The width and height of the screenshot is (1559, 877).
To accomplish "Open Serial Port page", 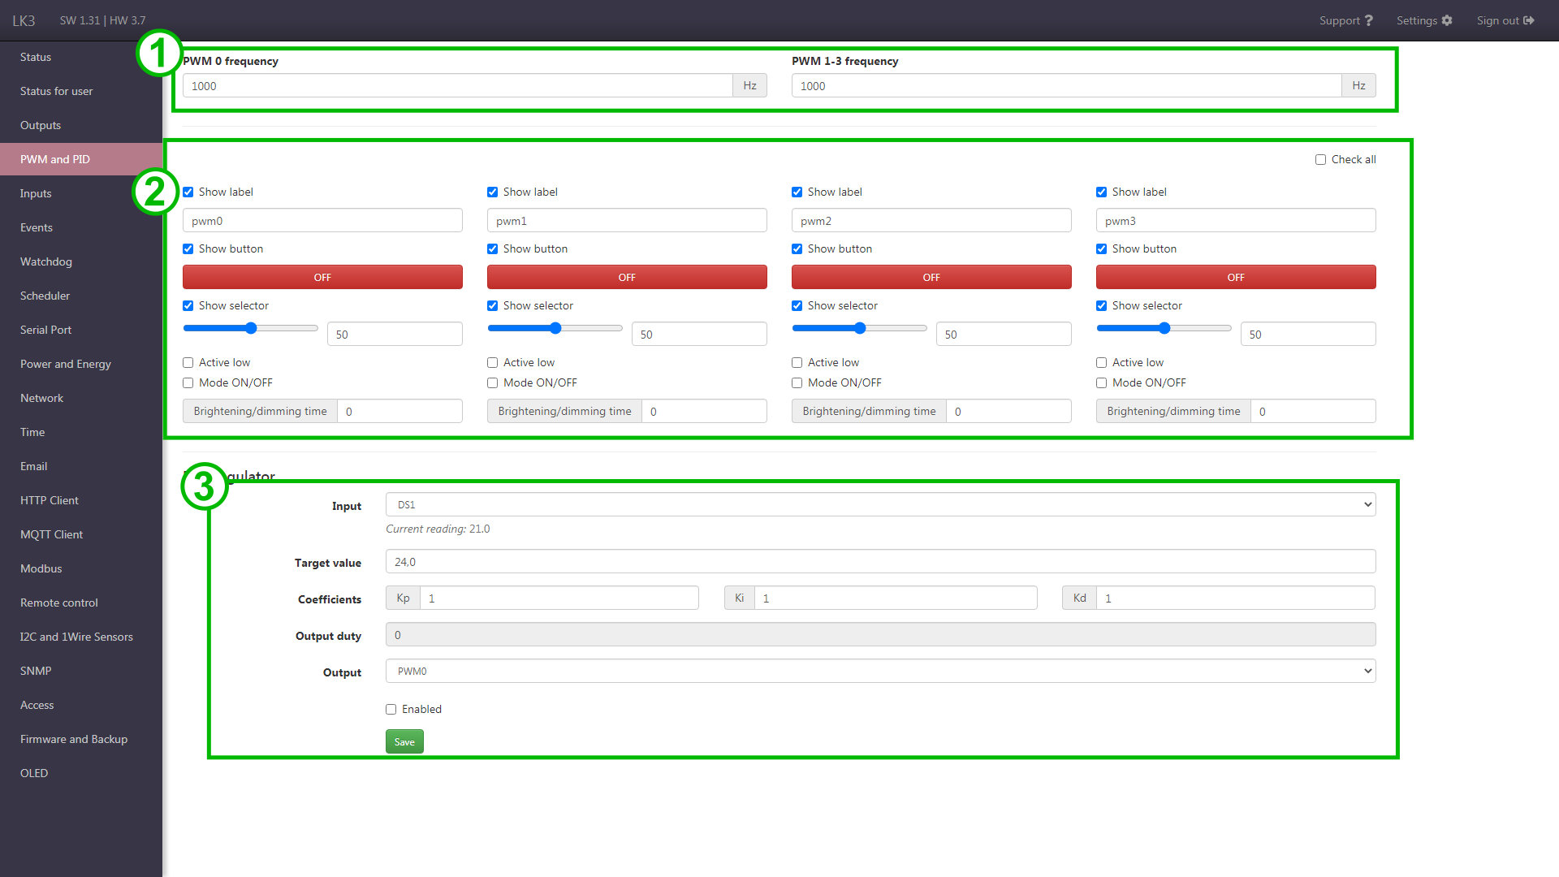I will pyautogui.click(x=81, y=330).
